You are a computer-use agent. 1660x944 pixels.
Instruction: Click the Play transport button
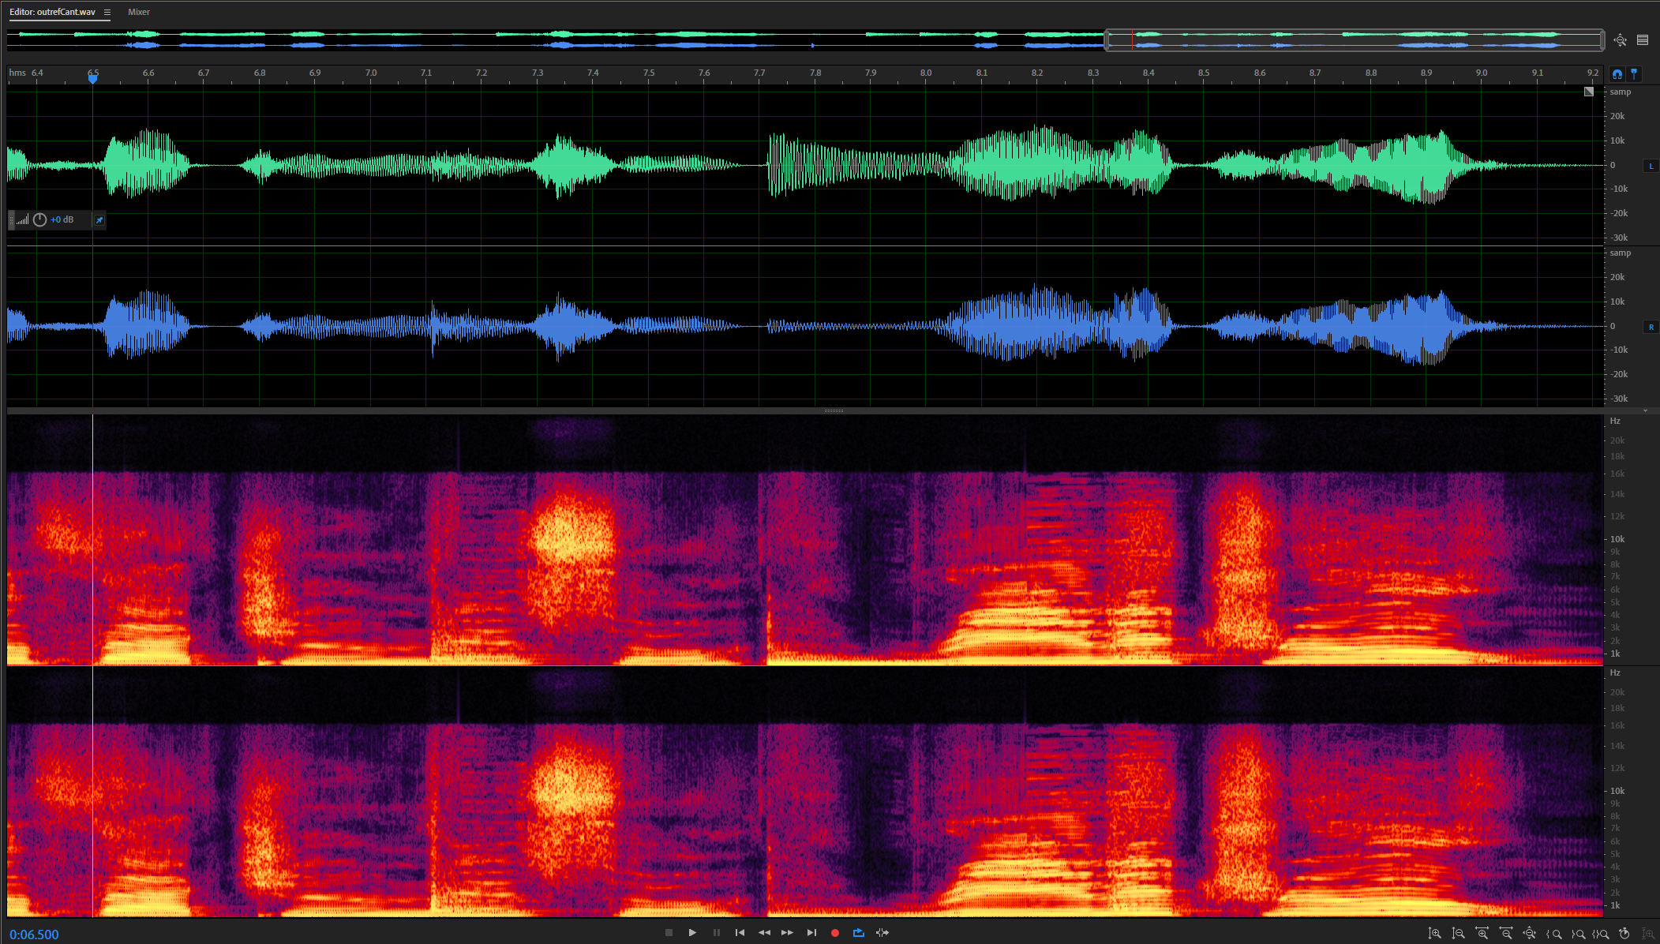(x=692, y=933)
